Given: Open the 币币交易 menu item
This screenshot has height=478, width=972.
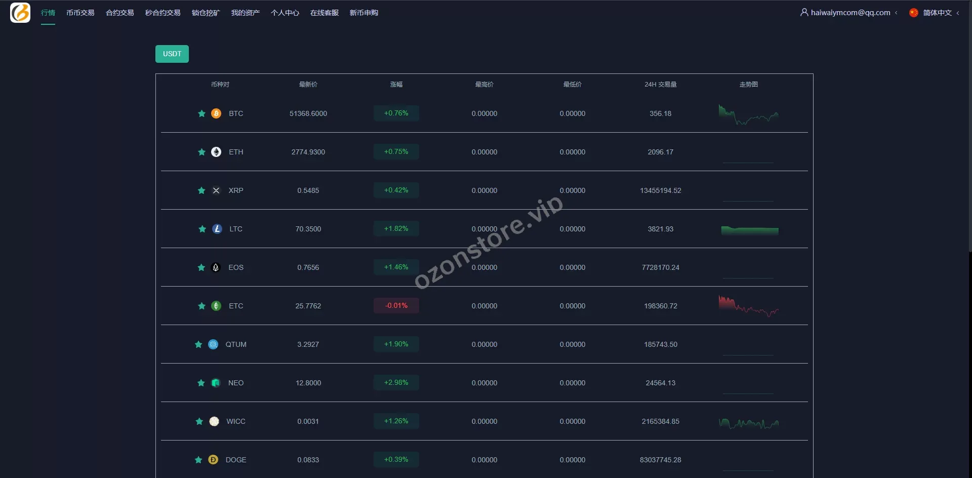Looking at the screenshot, I should click(x=80, y=13).
